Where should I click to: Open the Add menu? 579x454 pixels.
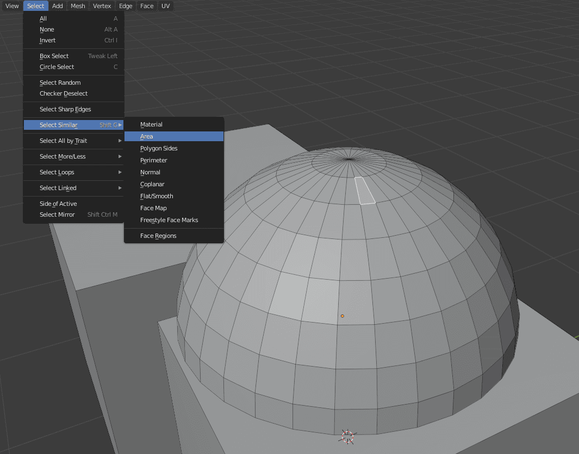57,6
